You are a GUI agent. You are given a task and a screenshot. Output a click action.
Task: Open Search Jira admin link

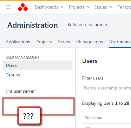pos(90,25)
